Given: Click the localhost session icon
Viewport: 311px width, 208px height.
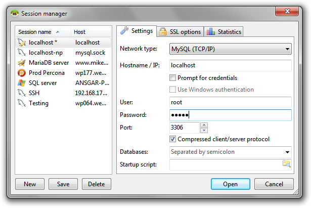Looking at the screenshot, I should [21, 43].
